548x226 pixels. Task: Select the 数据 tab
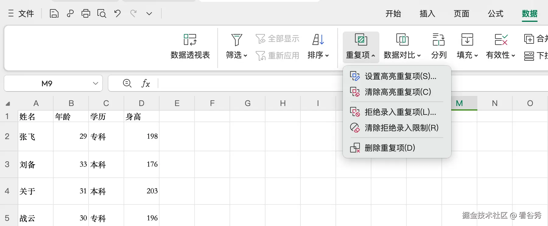tap(530, 14)
